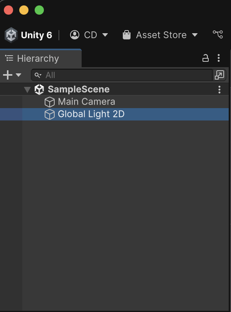Click the Global Light 2D cube icon
This screenshot has width=231, height=312.
coord(50,114)
